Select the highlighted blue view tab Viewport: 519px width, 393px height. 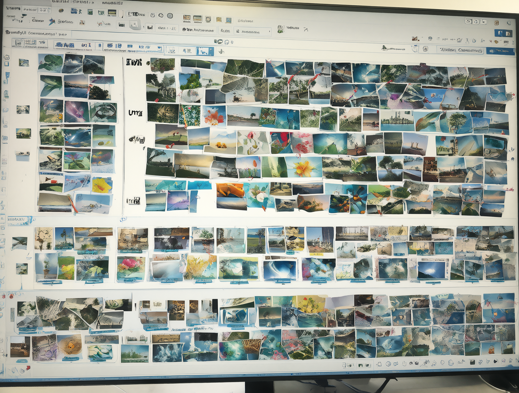205,51
